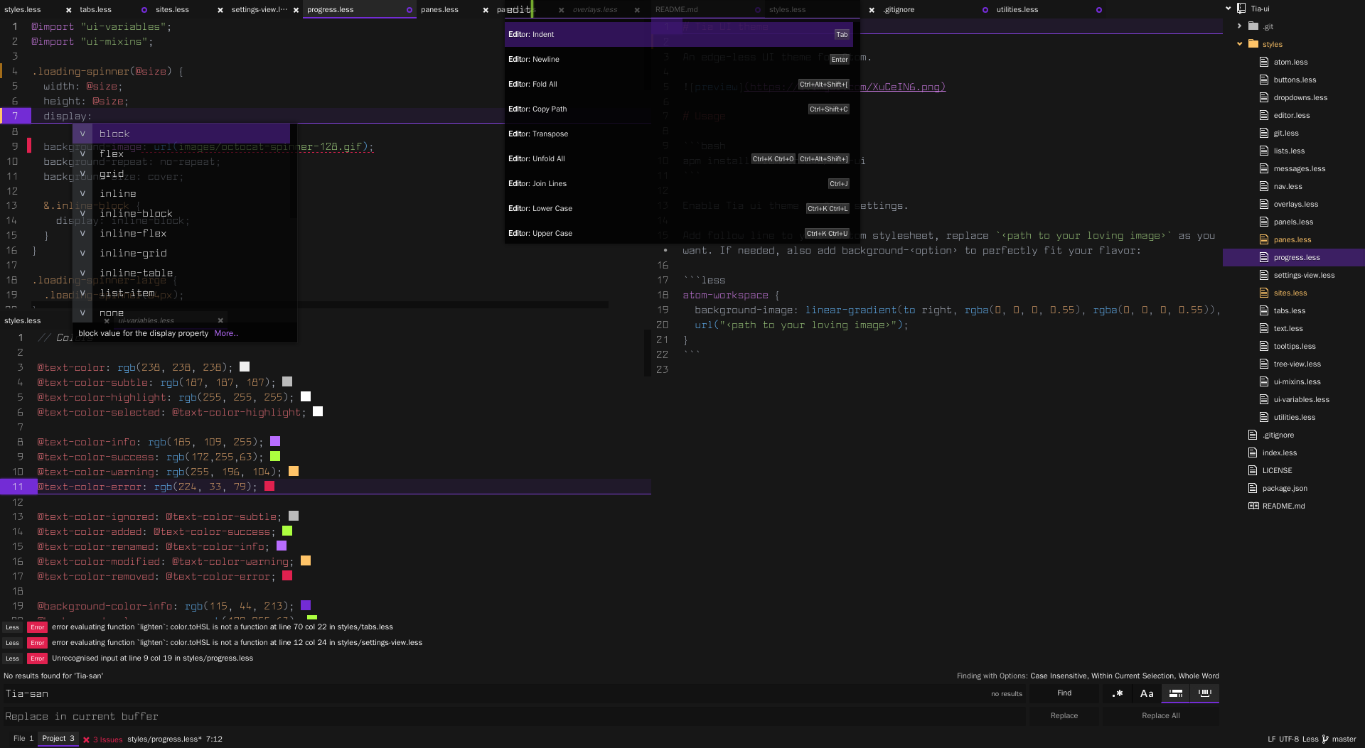Open the 'More..' link in autocomplete description
The image size is (1365, 748).
tap(226, 333)
